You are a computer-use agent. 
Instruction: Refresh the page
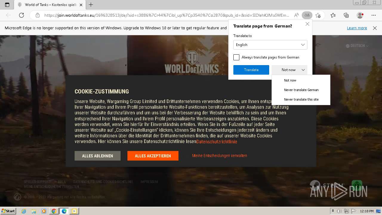click(21, 15)
